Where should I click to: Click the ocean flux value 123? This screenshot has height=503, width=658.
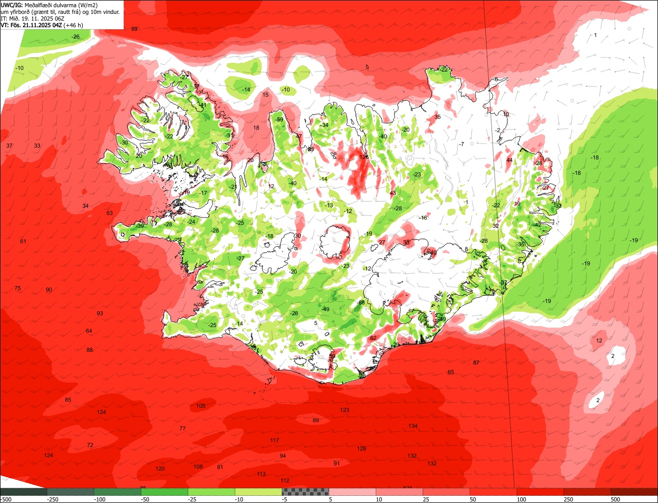coord(344,410)
